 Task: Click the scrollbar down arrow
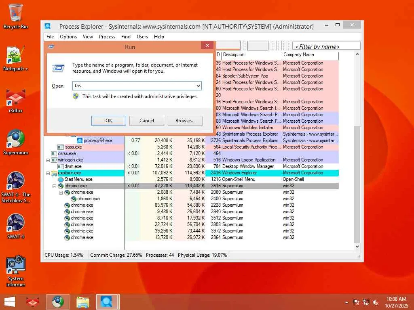point(357,247)
